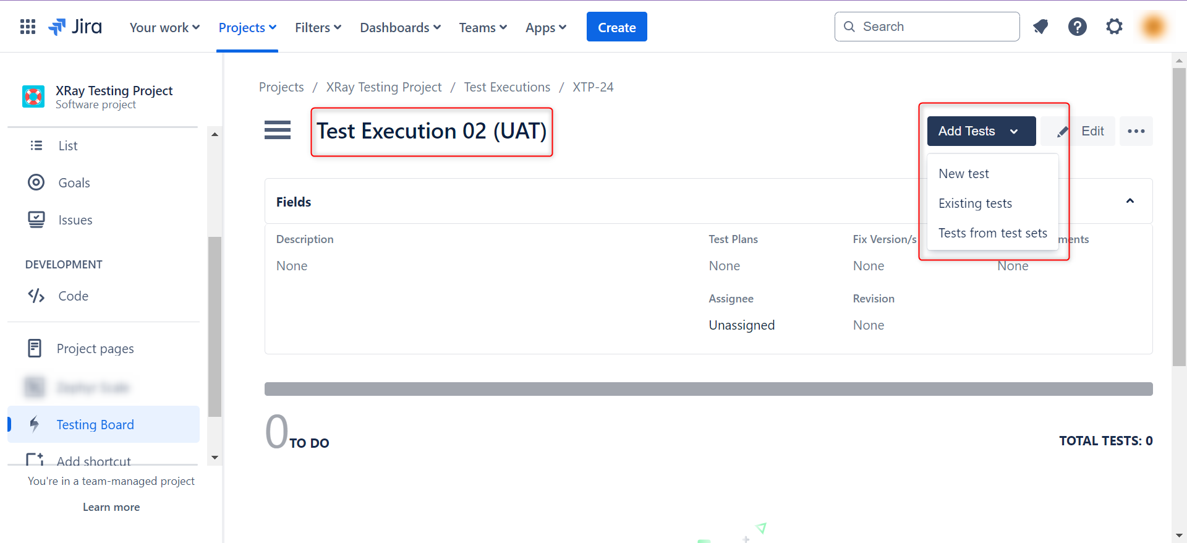Screen dimensions: 1187x543
Task: Open the help question mark icon
Action: click(x=1077, y=27)
